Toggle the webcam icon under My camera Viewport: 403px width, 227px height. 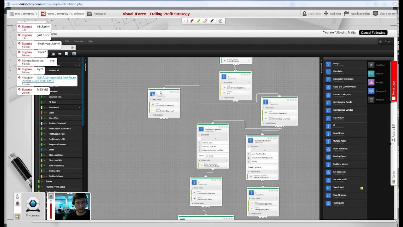pyautogui.click(x=18, y=203)
